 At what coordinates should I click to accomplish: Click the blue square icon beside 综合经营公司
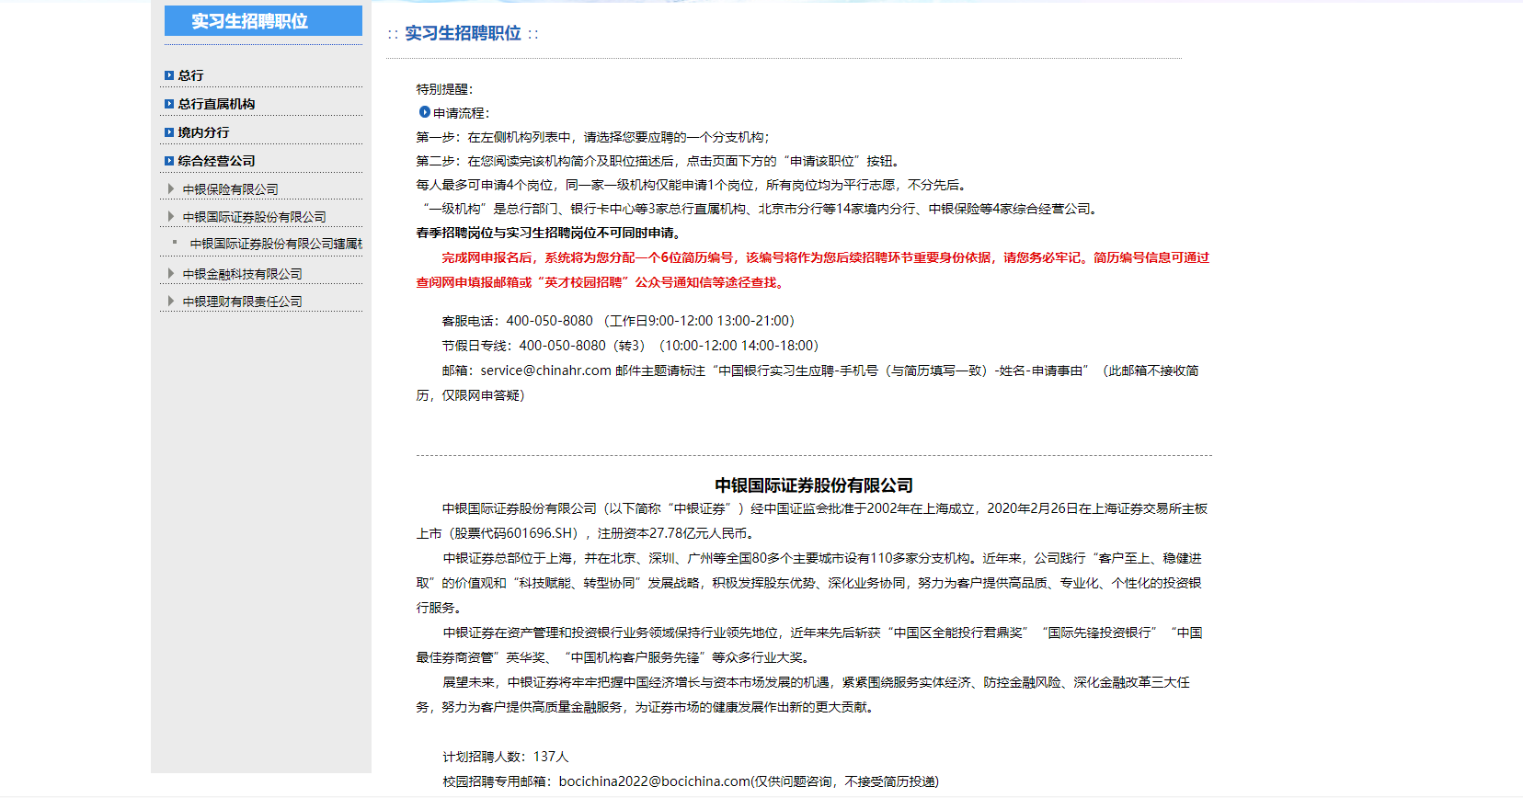click(169, 161)
